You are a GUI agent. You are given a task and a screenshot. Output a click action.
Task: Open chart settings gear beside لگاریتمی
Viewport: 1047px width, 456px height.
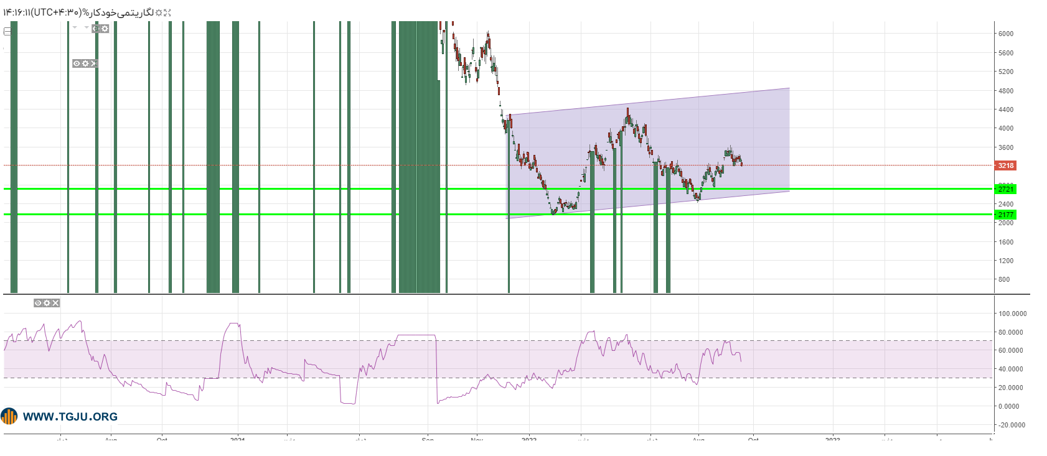tap(159, 12)
